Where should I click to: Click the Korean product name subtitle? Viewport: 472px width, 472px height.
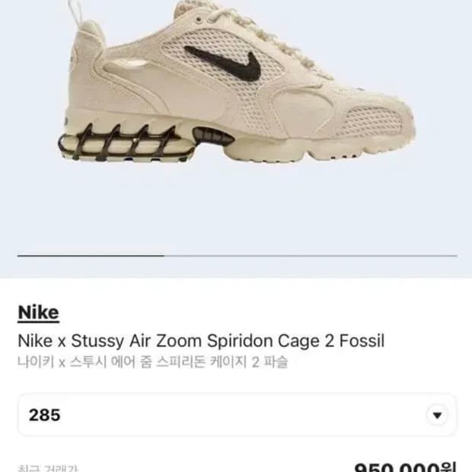click(152, 362)
